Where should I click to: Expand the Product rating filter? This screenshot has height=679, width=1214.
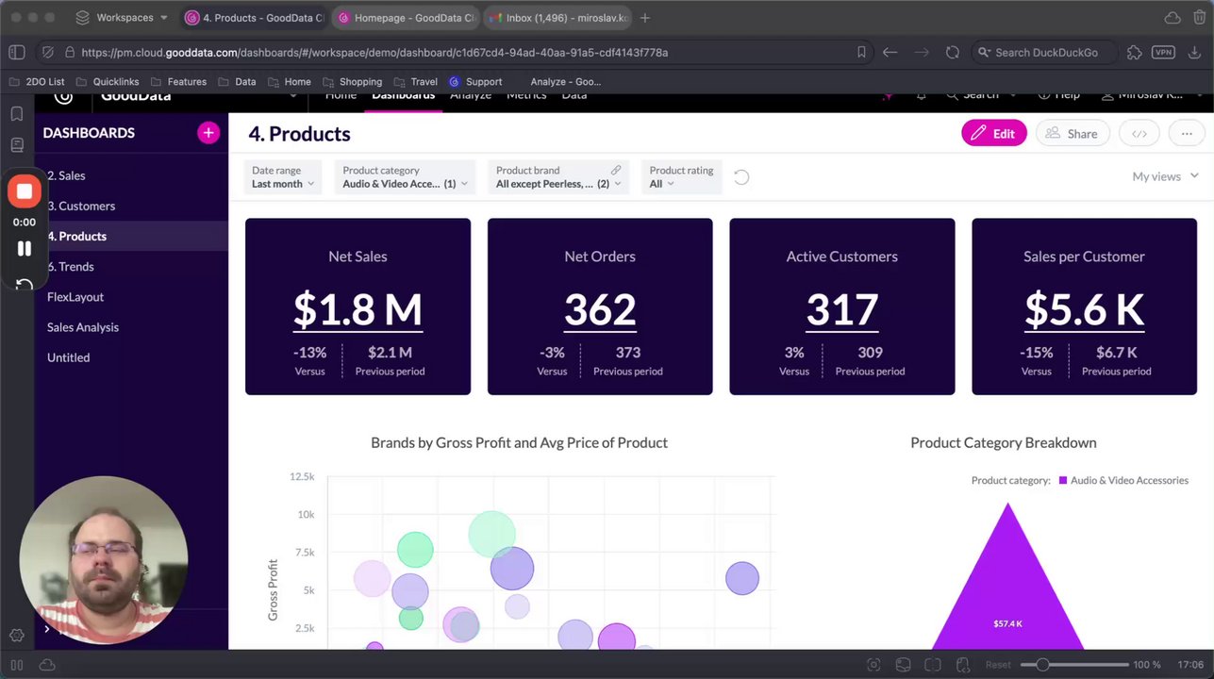point(680,177)
